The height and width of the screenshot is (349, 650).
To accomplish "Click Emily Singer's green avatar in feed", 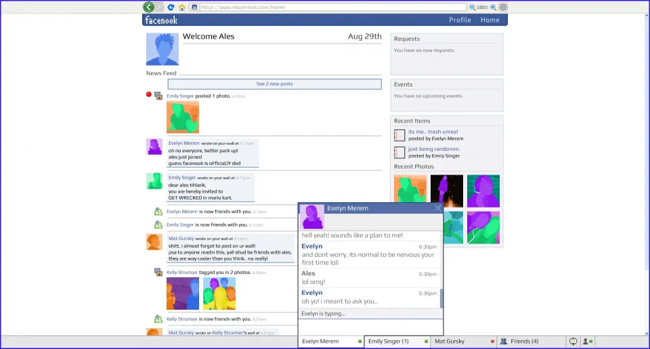I will [154, 181].
